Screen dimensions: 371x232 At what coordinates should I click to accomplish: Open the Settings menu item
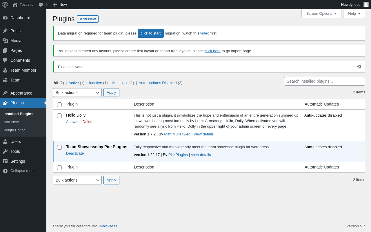click(x=23, y=161)
